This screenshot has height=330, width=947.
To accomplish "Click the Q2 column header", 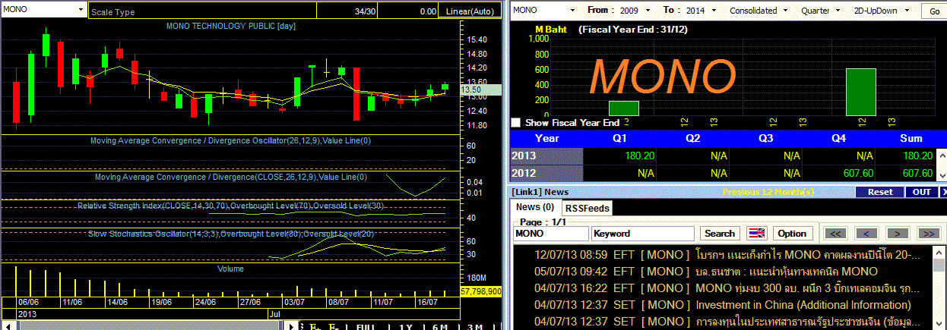I will [692, 138].
